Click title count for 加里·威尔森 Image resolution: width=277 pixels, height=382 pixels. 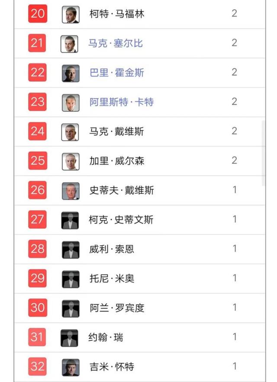point(234,161)
